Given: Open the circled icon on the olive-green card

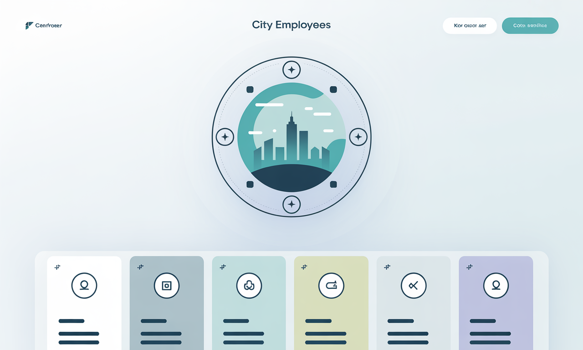Looking at the screenshot, I should coord(331,286).
